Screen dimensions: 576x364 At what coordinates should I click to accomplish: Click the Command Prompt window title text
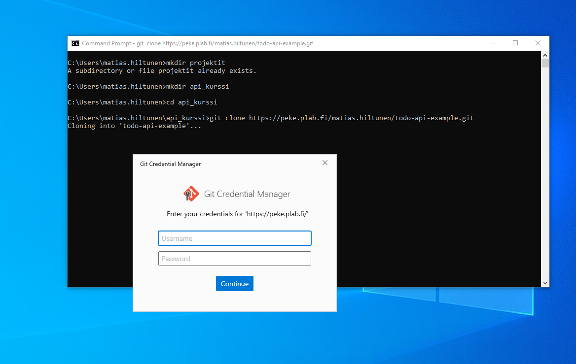[198, 43]
